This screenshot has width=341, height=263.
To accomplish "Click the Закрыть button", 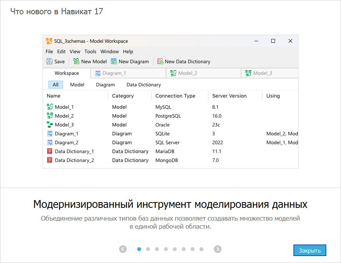I will point(310,250).
